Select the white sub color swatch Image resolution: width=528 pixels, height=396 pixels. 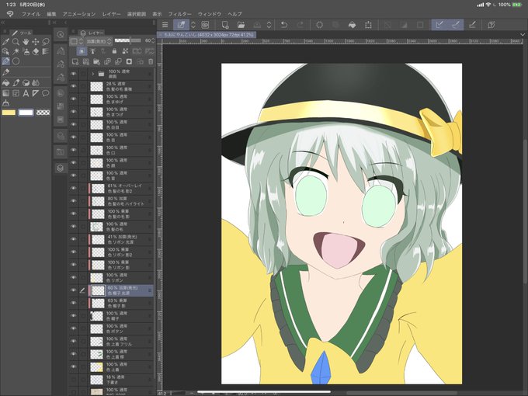point(26,113)
